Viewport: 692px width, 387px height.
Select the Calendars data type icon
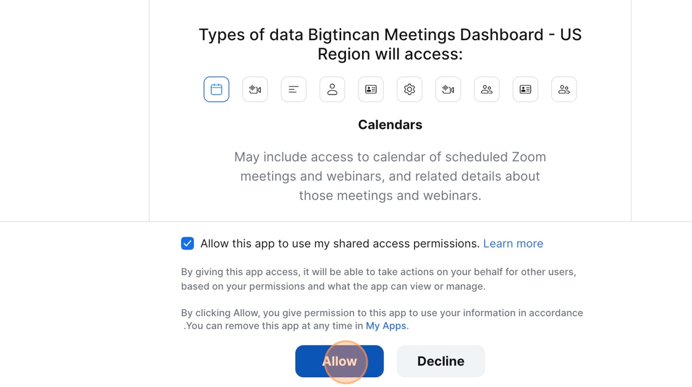pyautogui.click(x=216, y=90)
